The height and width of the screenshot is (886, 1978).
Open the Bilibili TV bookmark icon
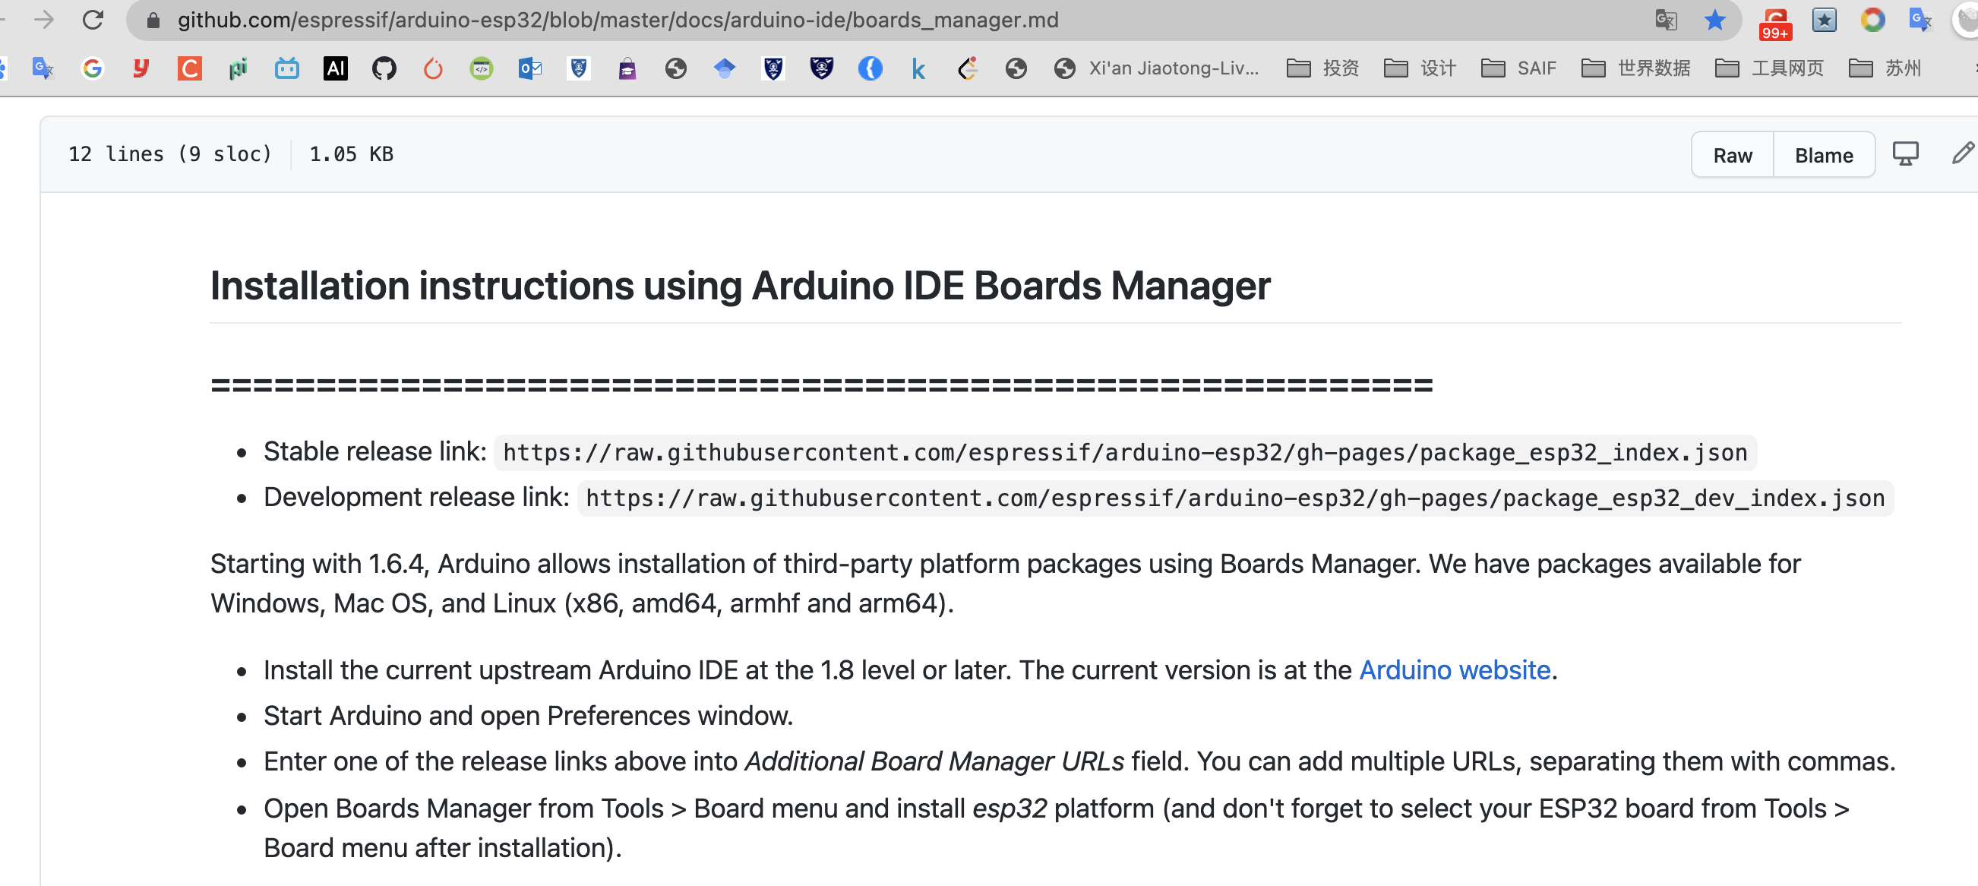286,68
